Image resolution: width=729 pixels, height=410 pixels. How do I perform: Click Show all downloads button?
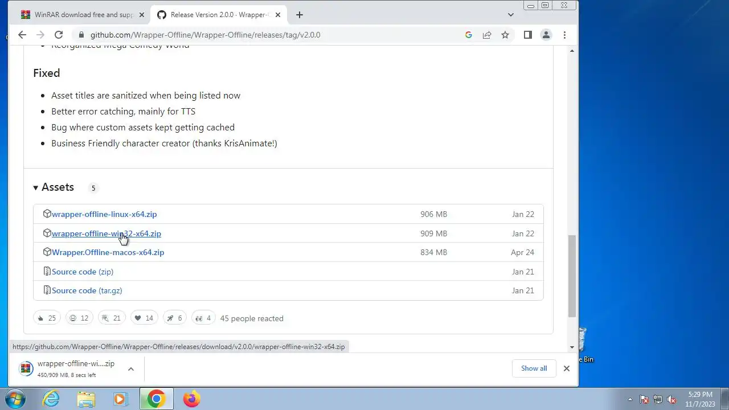tap(534, 368)
